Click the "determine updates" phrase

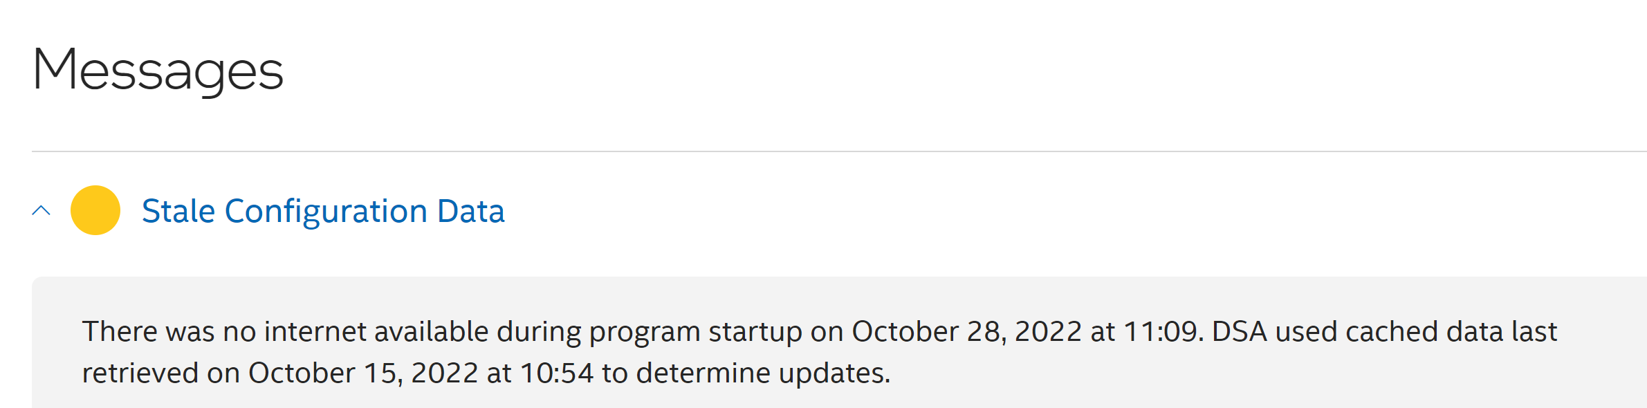(763, 373)
